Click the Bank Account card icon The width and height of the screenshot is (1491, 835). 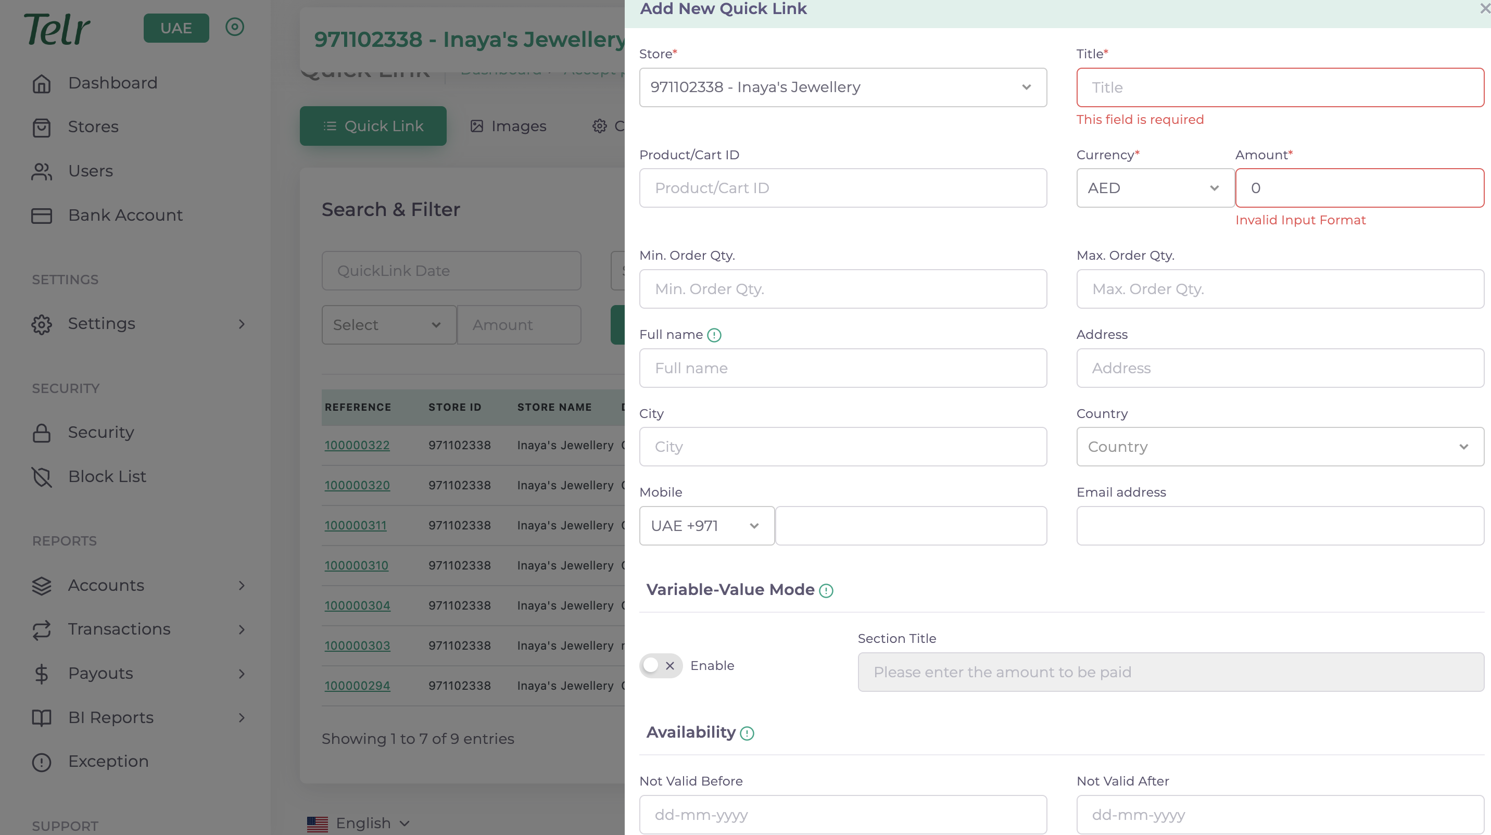(42, 216)
